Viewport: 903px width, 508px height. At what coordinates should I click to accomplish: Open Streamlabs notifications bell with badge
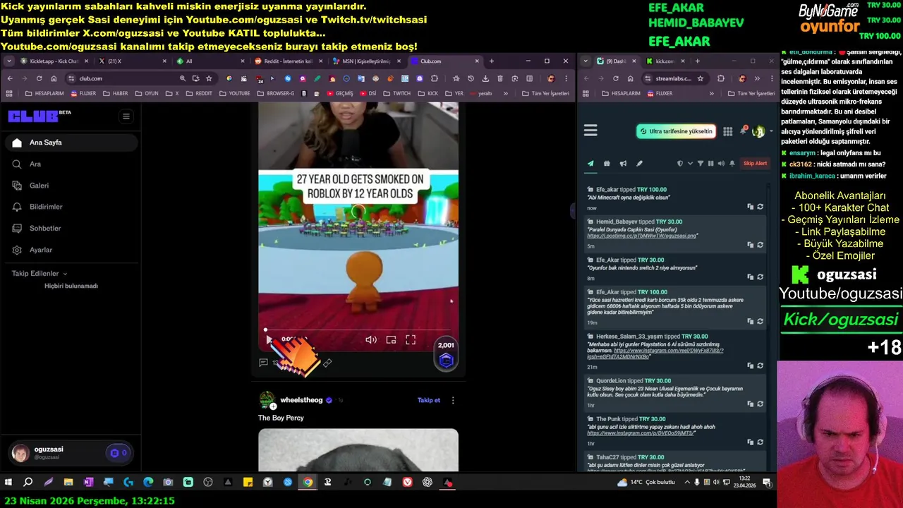[x=743, y=131]
